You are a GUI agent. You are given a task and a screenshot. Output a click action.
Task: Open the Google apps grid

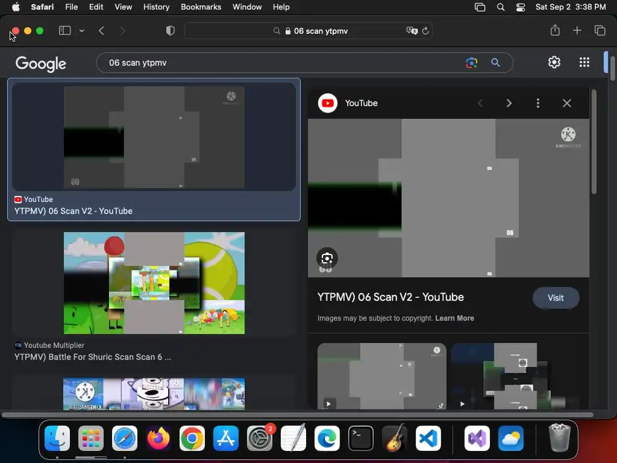[584, 62]
